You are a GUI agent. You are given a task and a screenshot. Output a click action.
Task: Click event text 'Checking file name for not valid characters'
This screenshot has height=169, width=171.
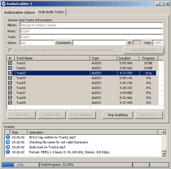(x=58, y=142)
